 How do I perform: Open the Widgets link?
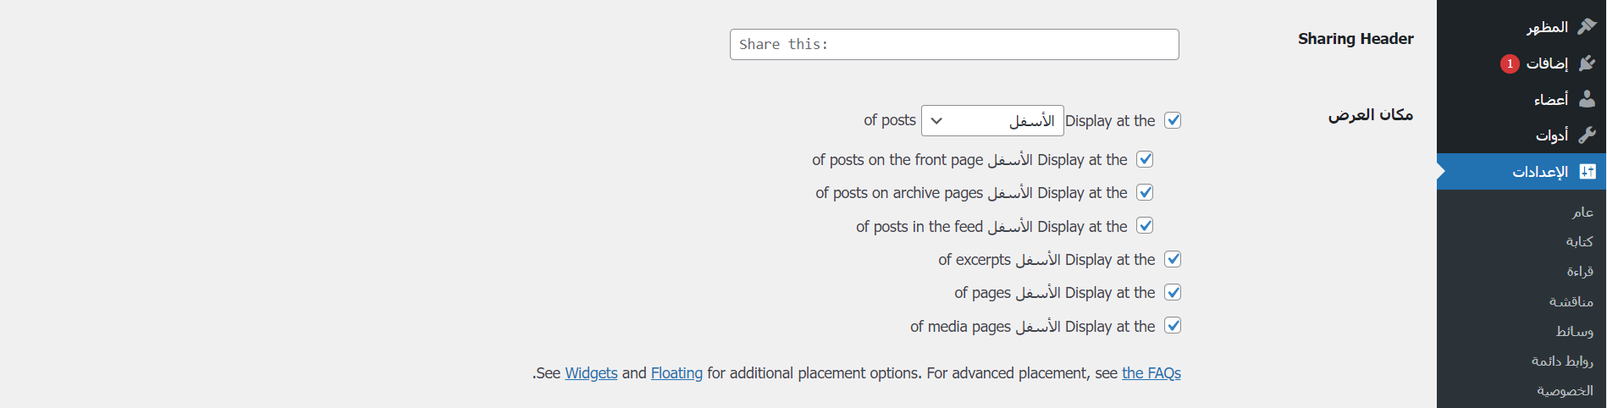pos(591,373)
